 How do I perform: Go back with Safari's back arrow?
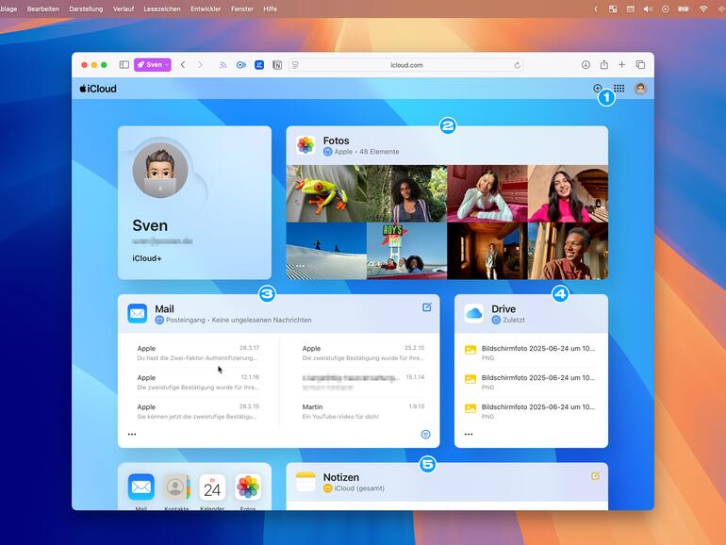point(183,65)
